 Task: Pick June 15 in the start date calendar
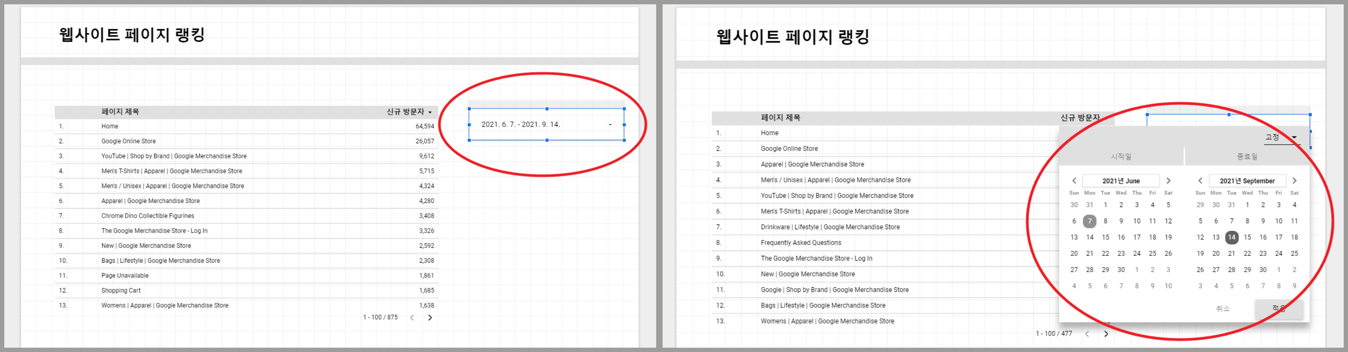click(1105, 237)
